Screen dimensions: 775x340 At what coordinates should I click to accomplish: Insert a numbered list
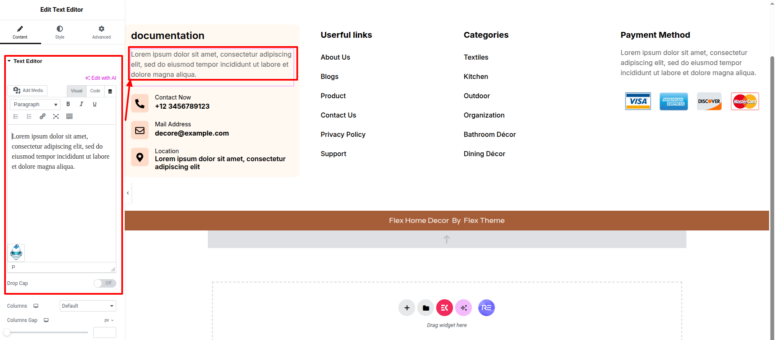29,116
